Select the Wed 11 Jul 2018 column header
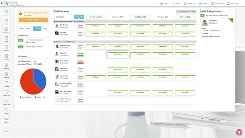Screen dimensions: 245x138 [140, 17]
